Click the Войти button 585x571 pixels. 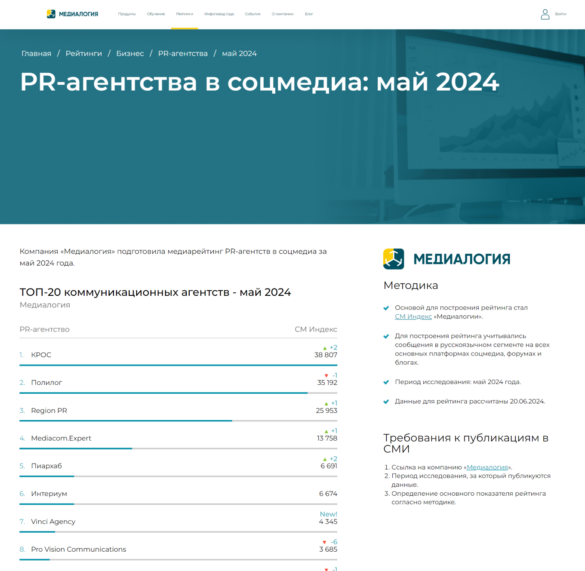[x=560, y=14]
